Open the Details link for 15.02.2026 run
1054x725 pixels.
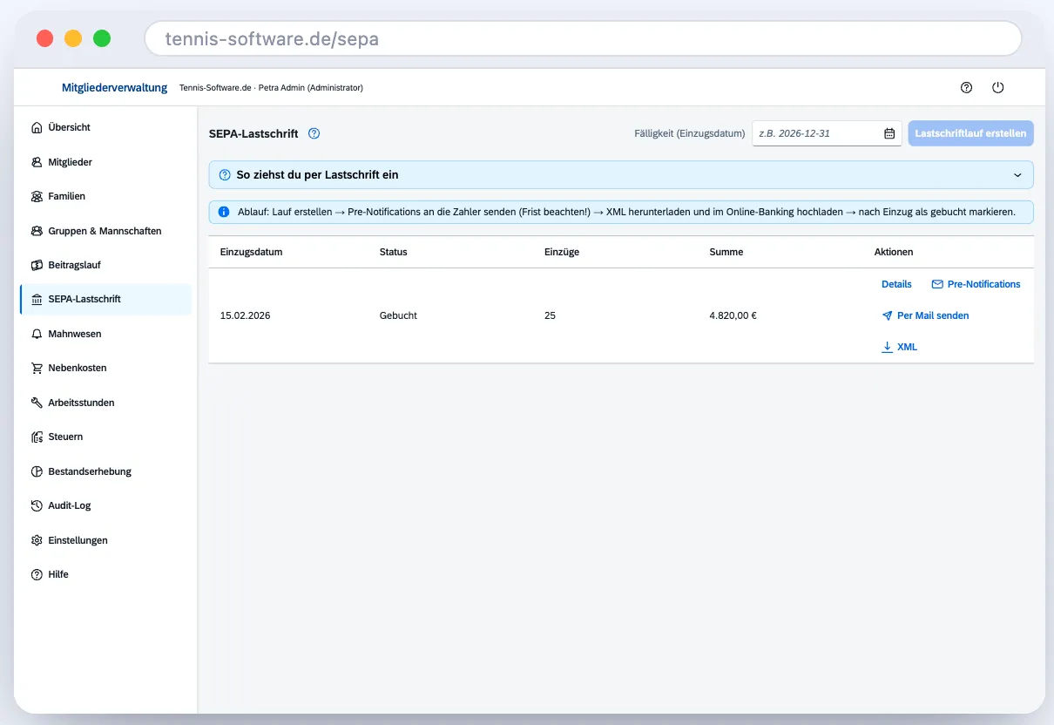coord(896,284)
